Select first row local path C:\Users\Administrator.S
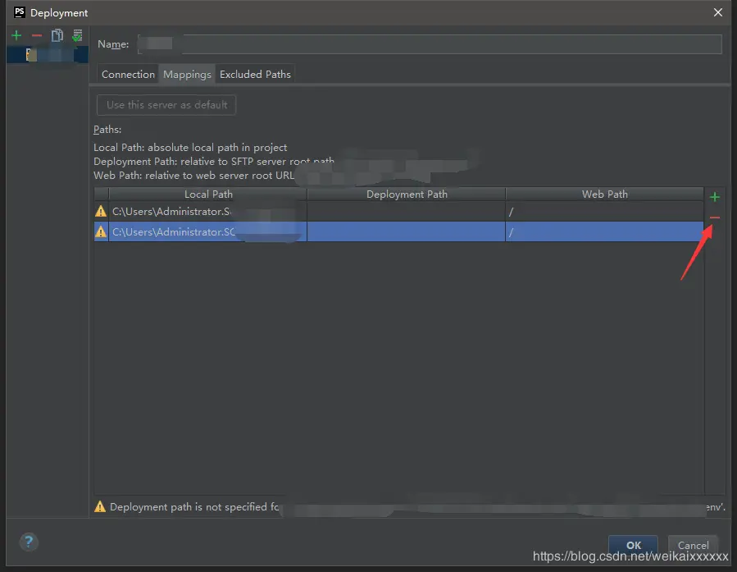 [207, 212]
